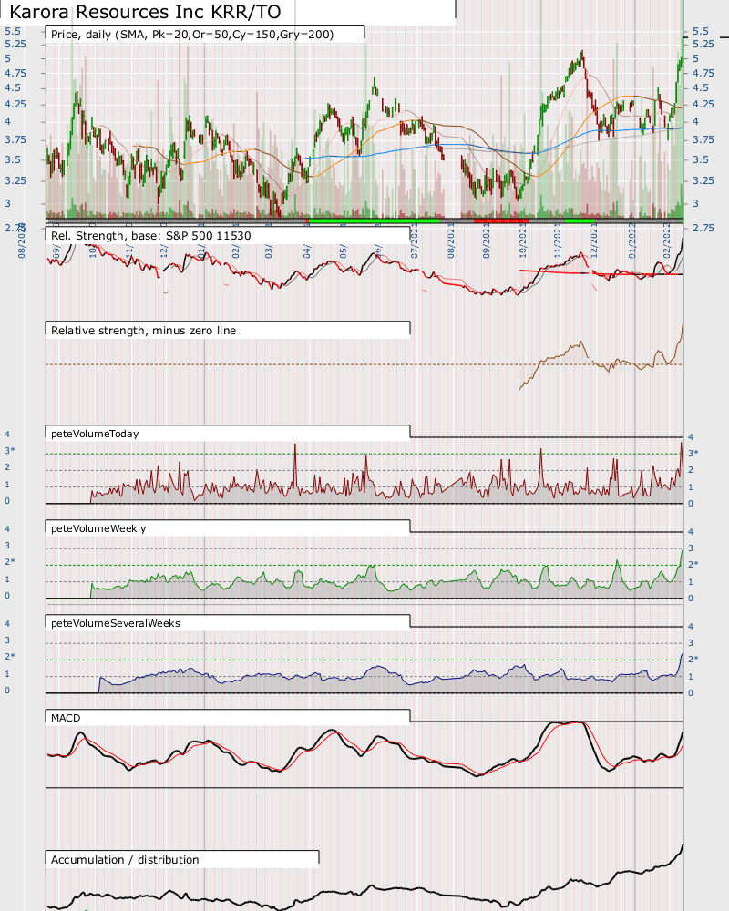This screenshot has height=911, width=729.
Task: Click 5 on the left price axis
Action: (7, 58)
